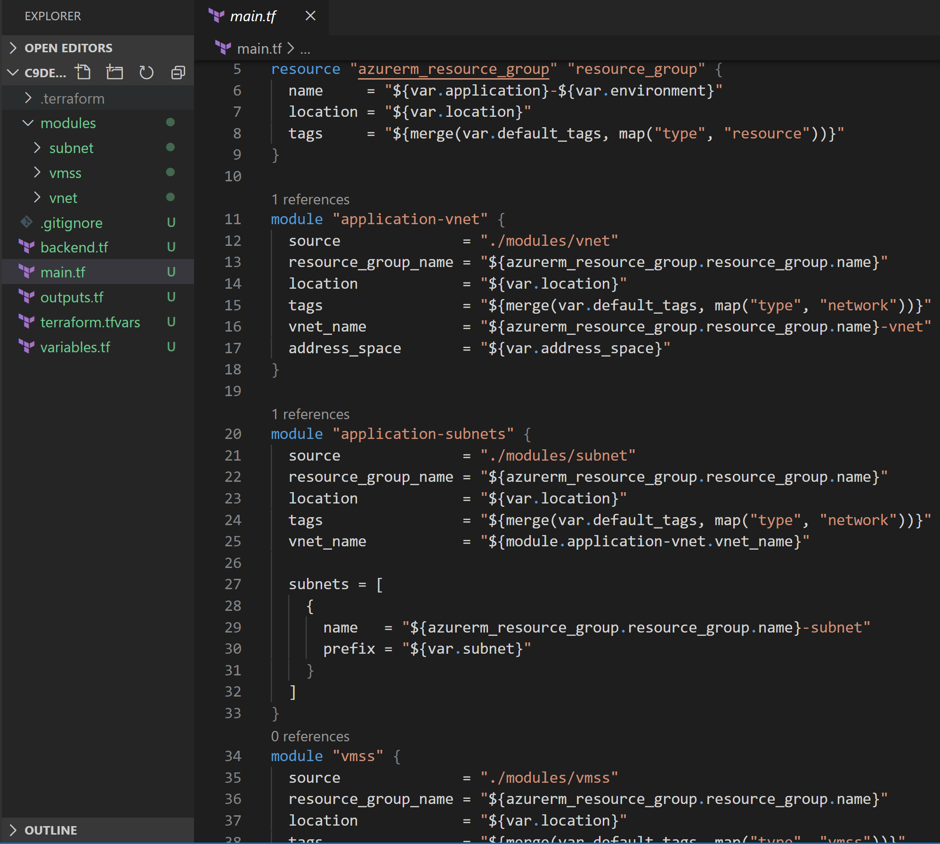This screenshot has width=940, height=844.
Task: Close the main.tf editor tab
Action: [310, 16]
